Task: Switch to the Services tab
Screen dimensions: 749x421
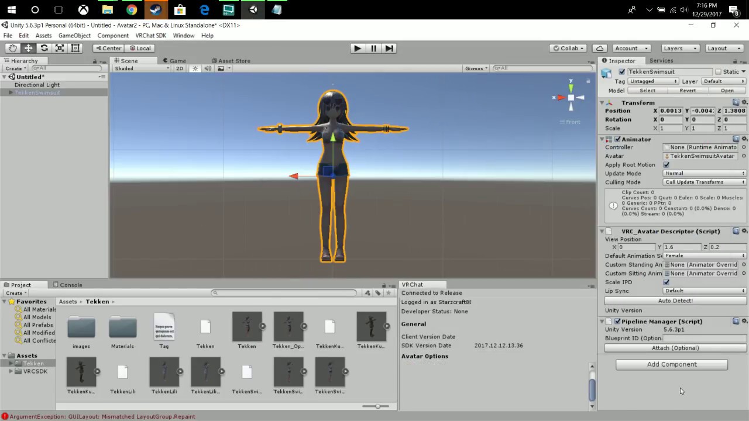Action: [x=661, y=61]
